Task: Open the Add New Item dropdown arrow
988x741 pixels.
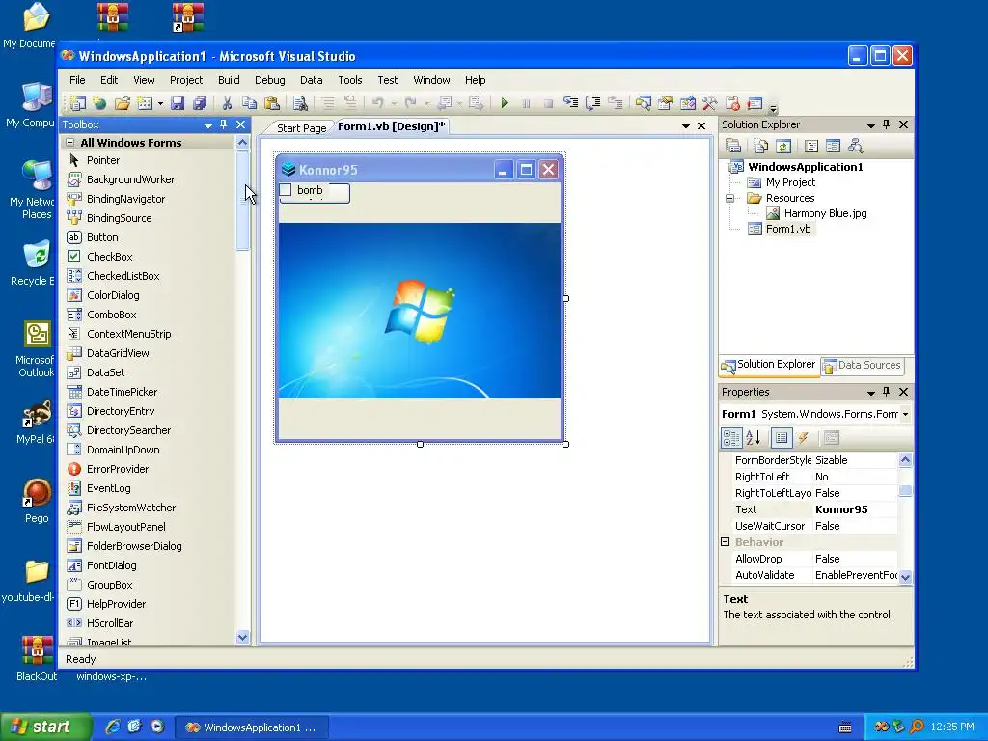Action: pos(161,103)
